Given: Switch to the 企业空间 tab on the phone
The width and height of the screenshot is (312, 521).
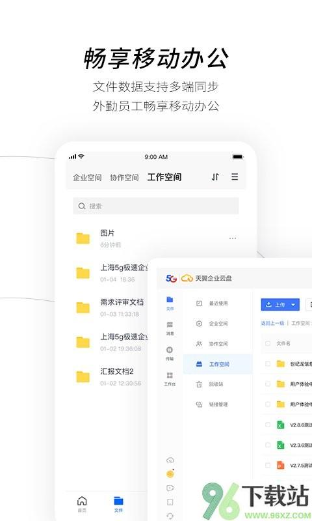Looking at the screenshot, I should click(87, 177).
